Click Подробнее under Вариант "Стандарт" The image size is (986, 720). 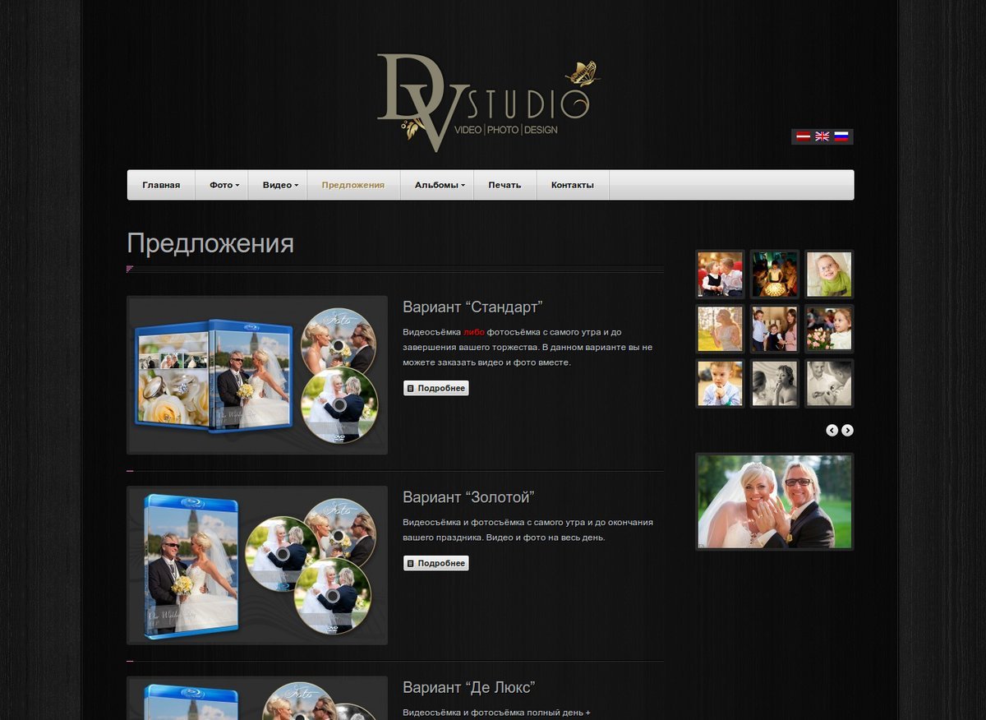(x=435, y=388)
